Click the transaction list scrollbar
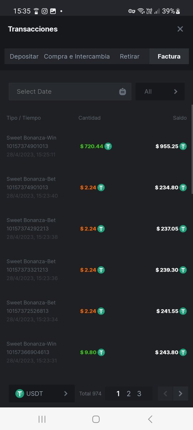 pyautogui.click(x=192, y=154)
